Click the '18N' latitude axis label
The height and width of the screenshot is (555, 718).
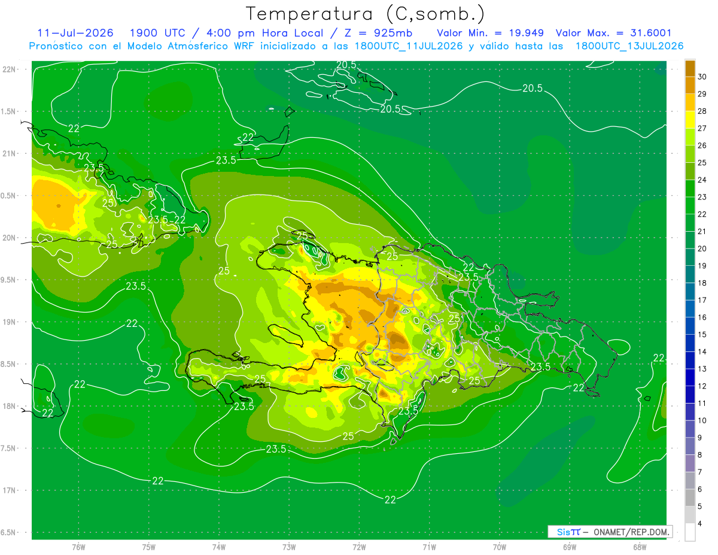point(10,407)
